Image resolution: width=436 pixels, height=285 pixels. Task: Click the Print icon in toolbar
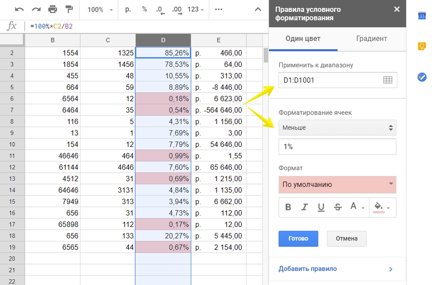tap(52, 9)
